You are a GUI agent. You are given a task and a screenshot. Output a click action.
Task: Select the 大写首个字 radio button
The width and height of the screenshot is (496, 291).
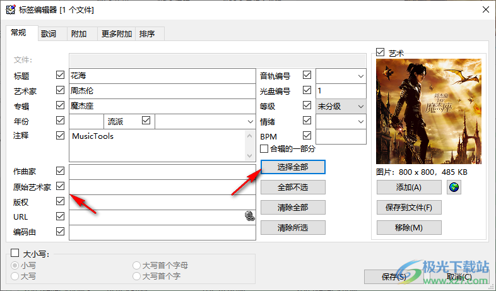136,276
